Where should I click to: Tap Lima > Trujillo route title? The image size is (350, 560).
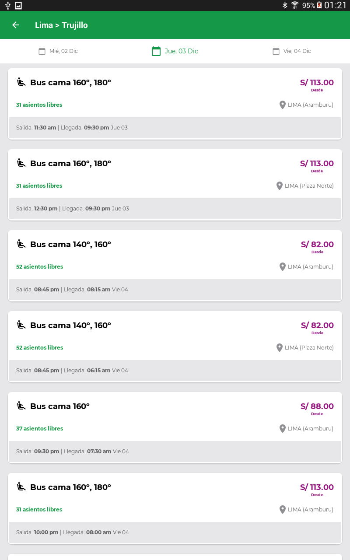[61, 25]
